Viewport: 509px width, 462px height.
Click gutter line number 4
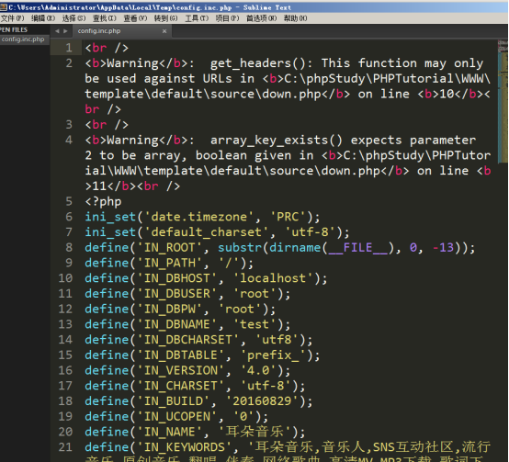[x=69, y=141]
